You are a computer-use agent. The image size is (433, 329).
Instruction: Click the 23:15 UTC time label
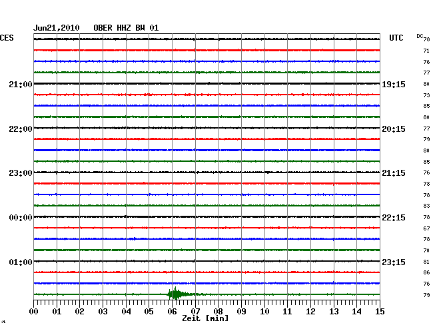tap(394, 262)
